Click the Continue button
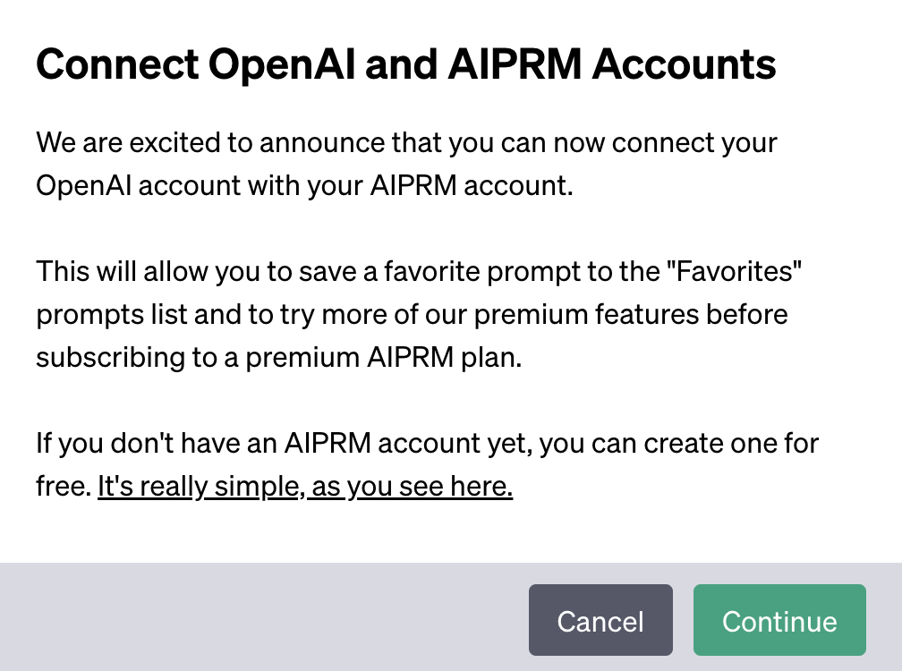The height and width of the screenshot is (671, 902). (x=779, y=621)
